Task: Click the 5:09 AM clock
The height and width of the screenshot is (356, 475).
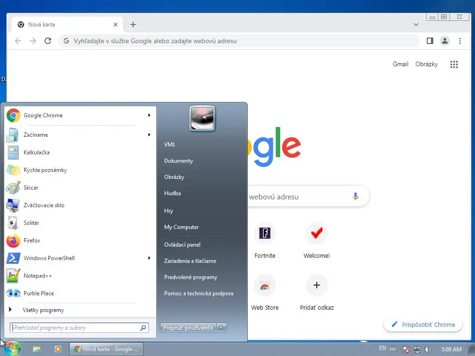Action: [x=451, y=350]
